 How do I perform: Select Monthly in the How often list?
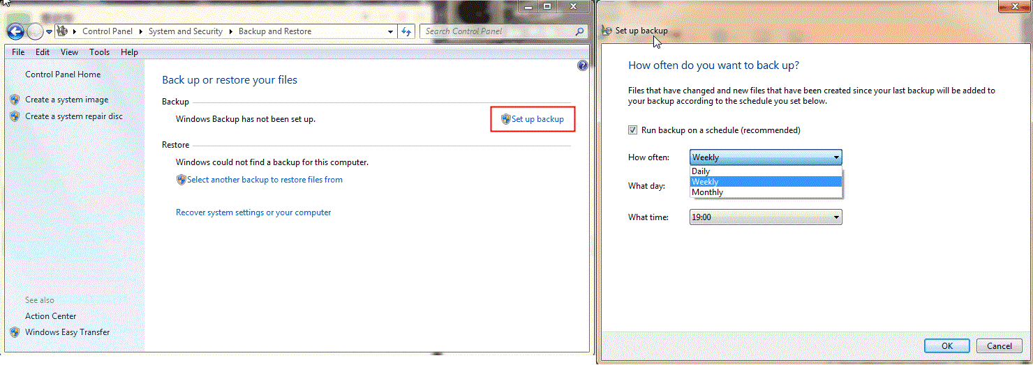(766, 192)
